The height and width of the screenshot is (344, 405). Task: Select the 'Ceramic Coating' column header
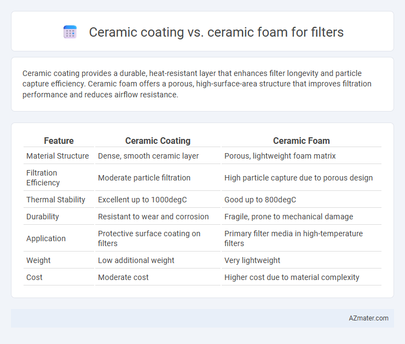(x=158, y=141)
